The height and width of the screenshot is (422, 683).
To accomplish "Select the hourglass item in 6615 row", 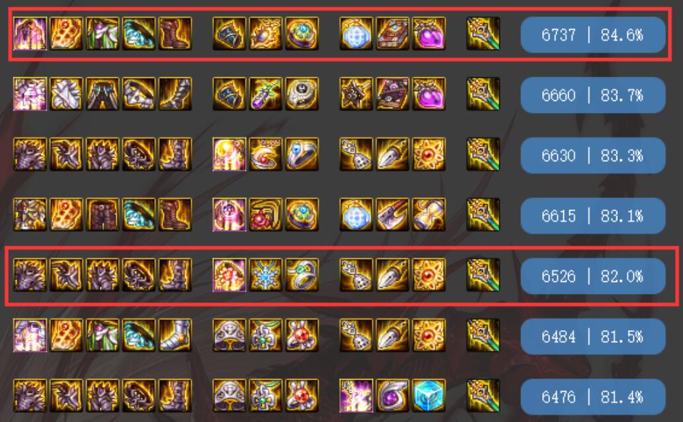I will 428,215.
